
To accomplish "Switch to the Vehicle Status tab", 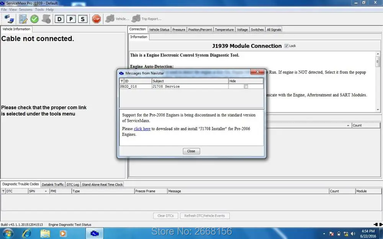I will click(159, 29).
